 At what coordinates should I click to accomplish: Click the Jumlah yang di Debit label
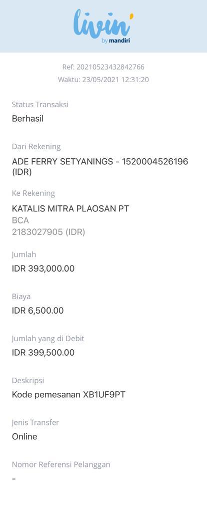click(x=48, y=339)
